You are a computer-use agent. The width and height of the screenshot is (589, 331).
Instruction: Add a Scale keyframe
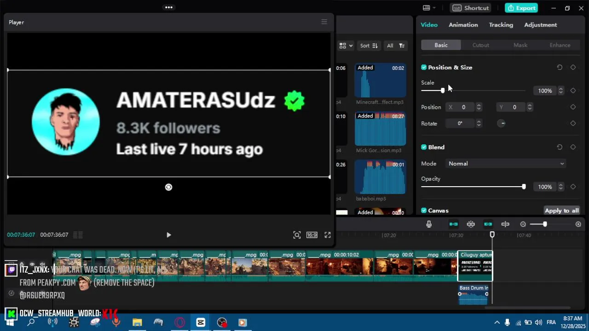[573, 91]
